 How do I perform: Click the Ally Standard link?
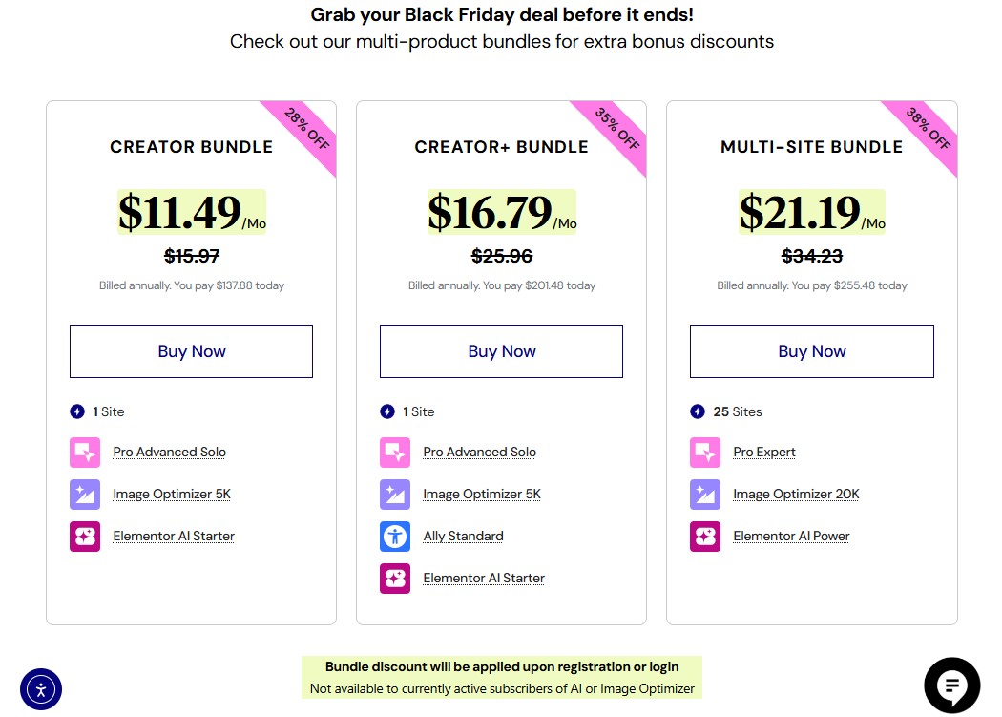pos(463,536)
